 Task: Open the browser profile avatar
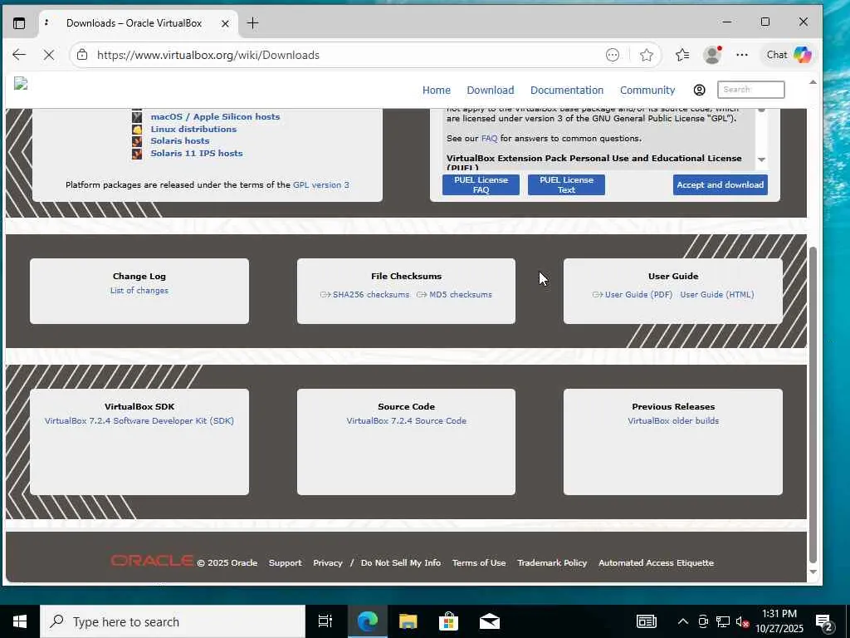[712, 55]
